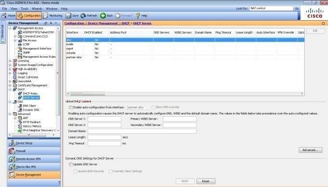Image resolution: width=328 pixels, height=187 pixels.
Task: Open Management Access Rules node
Action: click(x=39, y=57)
